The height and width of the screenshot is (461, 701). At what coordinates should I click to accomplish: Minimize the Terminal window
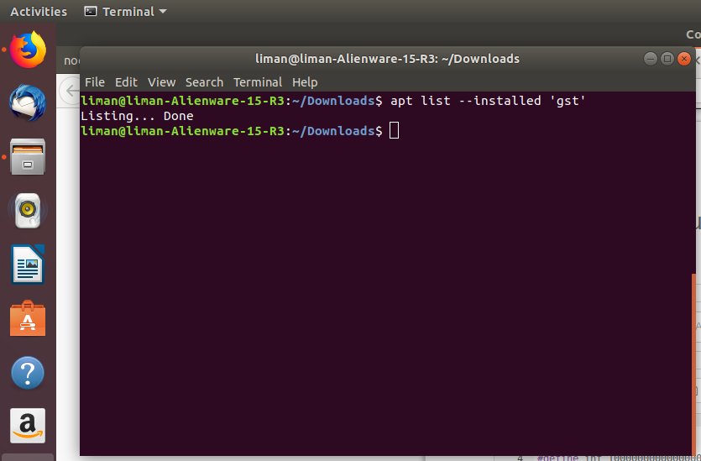tap(651, 59)
